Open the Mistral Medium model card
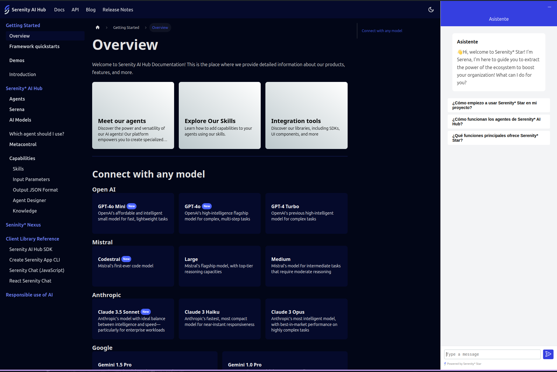The image size is (557, 372). tap(306, 266)
